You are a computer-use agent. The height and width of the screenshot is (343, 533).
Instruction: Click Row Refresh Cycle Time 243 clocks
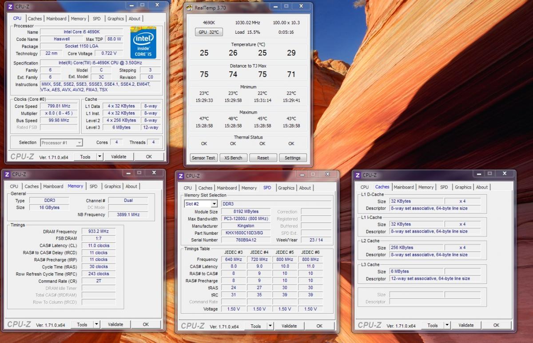pos(98,274)
